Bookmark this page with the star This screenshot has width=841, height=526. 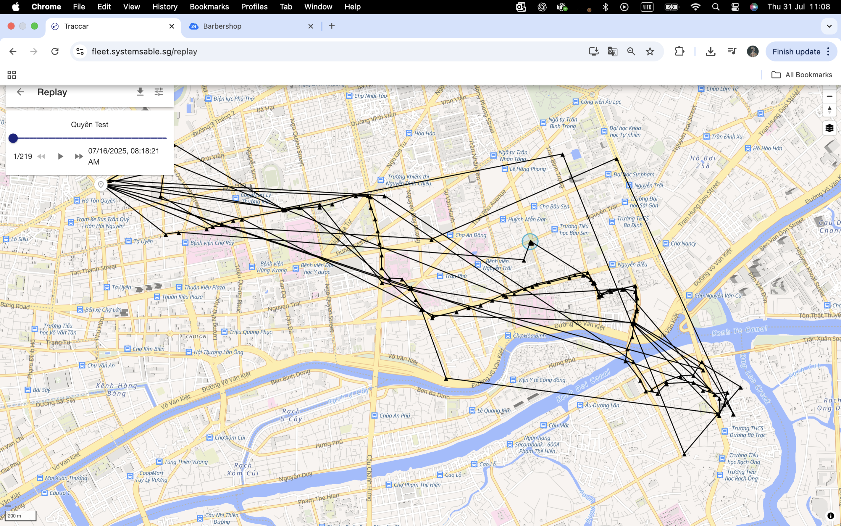pyautogui.click(x=650, y=52)
